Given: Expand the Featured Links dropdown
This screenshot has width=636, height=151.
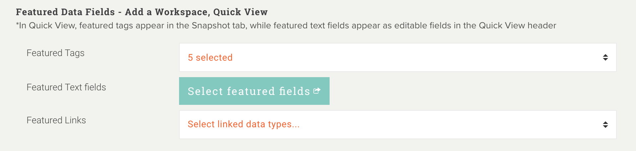Looking at the screenshot, I should click(397, 125).
